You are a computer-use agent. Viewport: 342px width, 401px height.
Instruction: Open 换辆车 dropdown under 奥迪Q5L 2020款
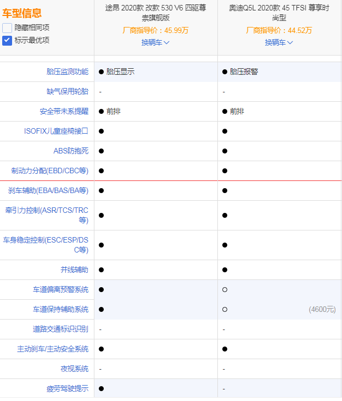point(279,42)
